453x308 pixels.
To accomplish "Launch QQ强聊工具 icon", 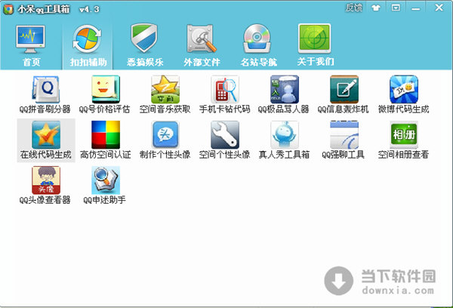I will tap(344, 134).
